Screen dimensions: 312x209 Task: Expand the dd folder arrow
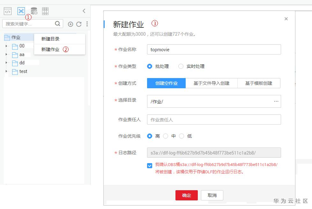pyautogui.click(x=6, y=63)
